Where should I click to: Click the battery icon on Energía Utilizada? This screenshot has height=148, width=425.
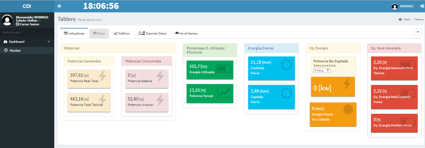point(224,69)
